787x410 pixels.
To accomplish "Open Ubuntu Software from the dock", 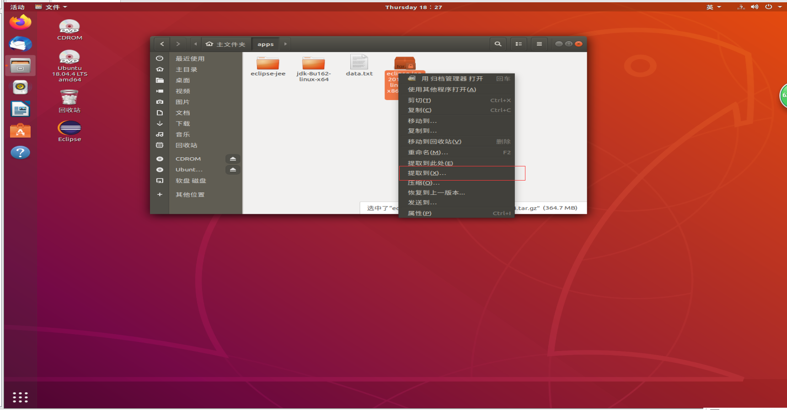I will [x=20, y=131].
